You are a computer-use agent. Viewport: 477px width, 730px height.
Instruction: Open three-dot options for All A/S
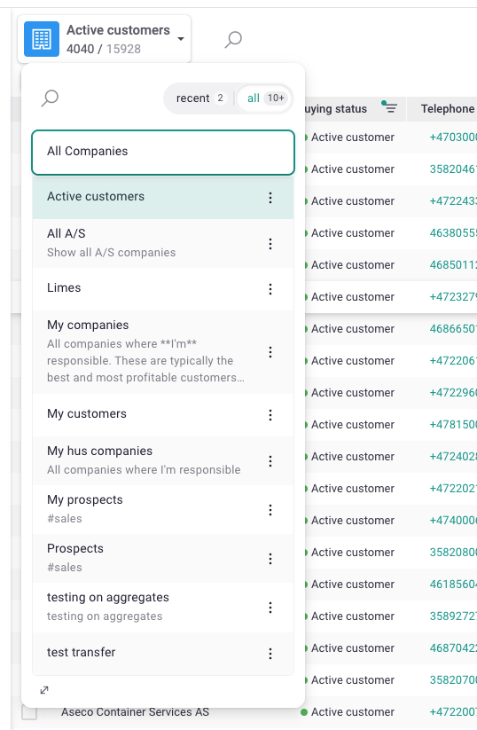[270, 244]
